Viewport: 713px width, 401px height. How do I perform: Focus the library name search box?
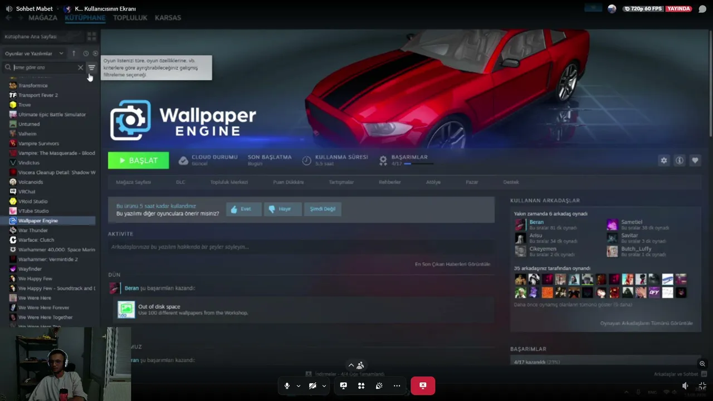tap(44, 67)
